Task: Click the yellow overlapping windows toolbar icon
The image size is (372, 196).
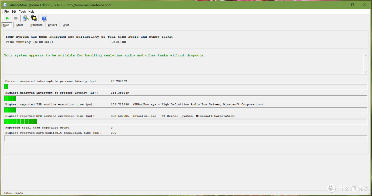Action: pyautogui.click(x=34, y=18)
